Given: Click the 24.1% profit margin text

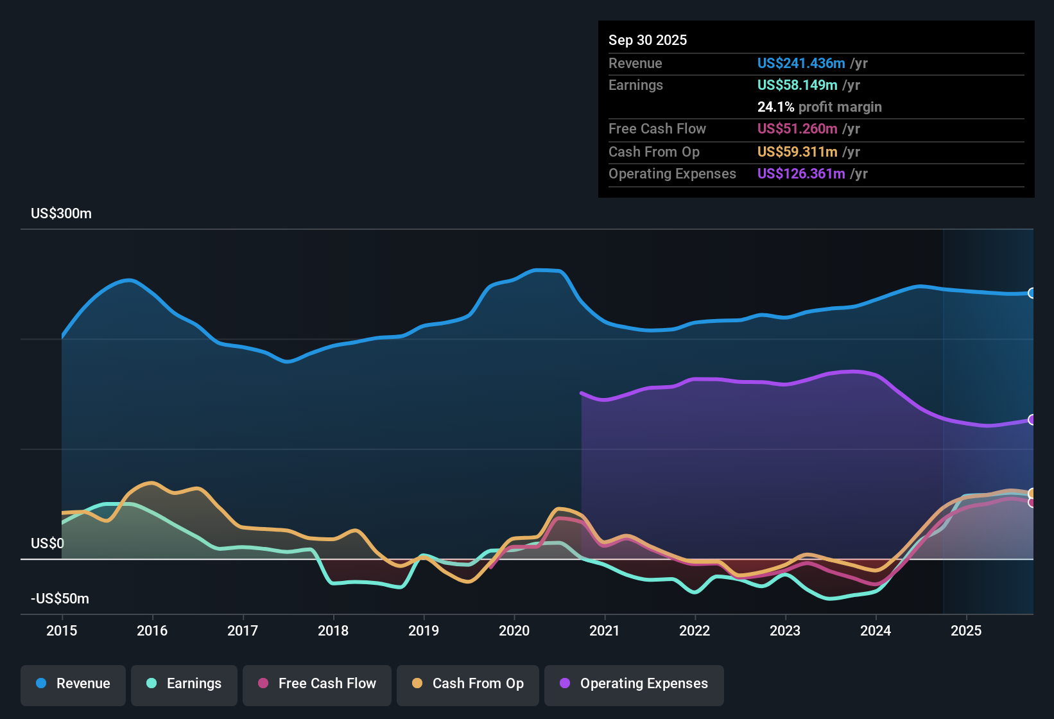Looking at the screenshot, I should [x=820, y=107].
